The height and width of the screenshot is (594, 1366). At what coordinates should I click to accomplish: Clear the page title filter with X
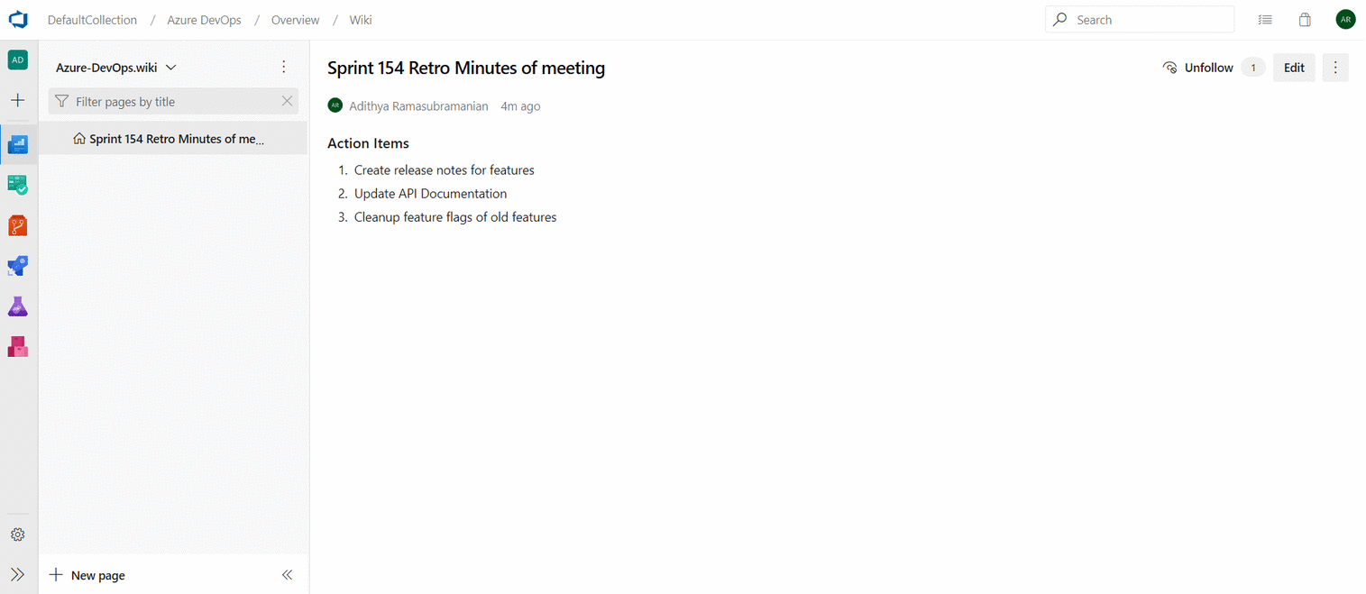tap(287, 101)
